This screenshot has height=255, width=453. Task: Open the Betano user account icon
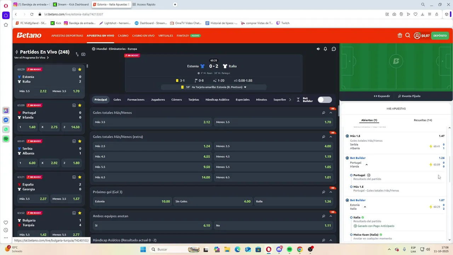point(417,35)
